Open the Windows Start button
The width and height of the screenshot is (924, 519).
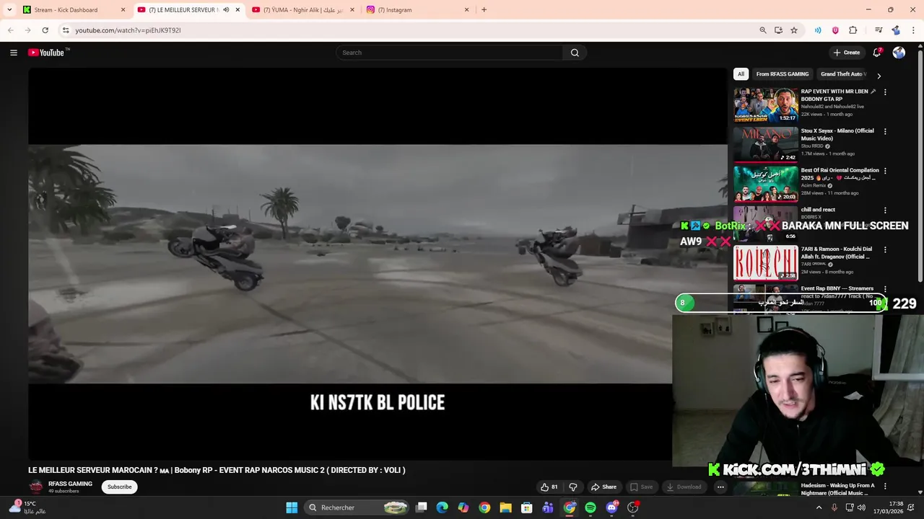tap(292, 507)
